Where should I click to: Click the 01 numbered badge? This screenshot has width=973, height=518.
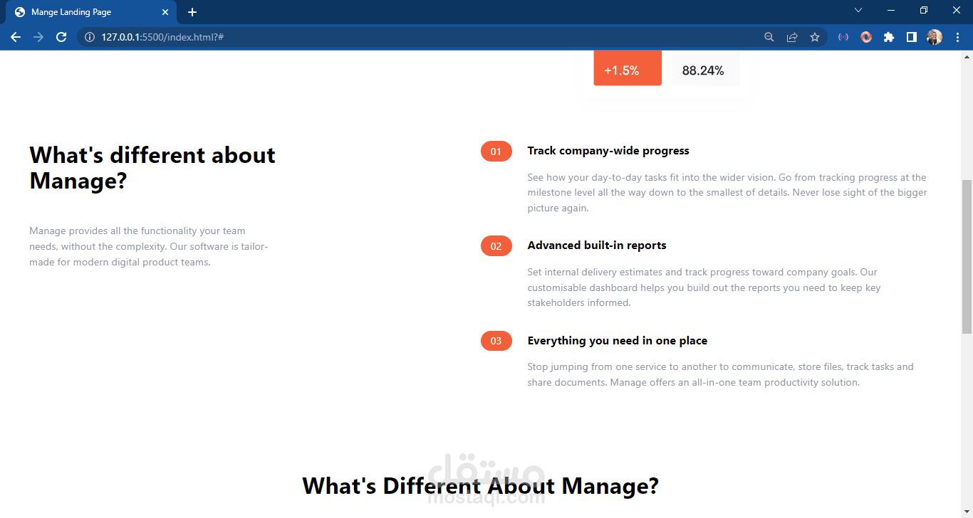(x=496, y=152)
